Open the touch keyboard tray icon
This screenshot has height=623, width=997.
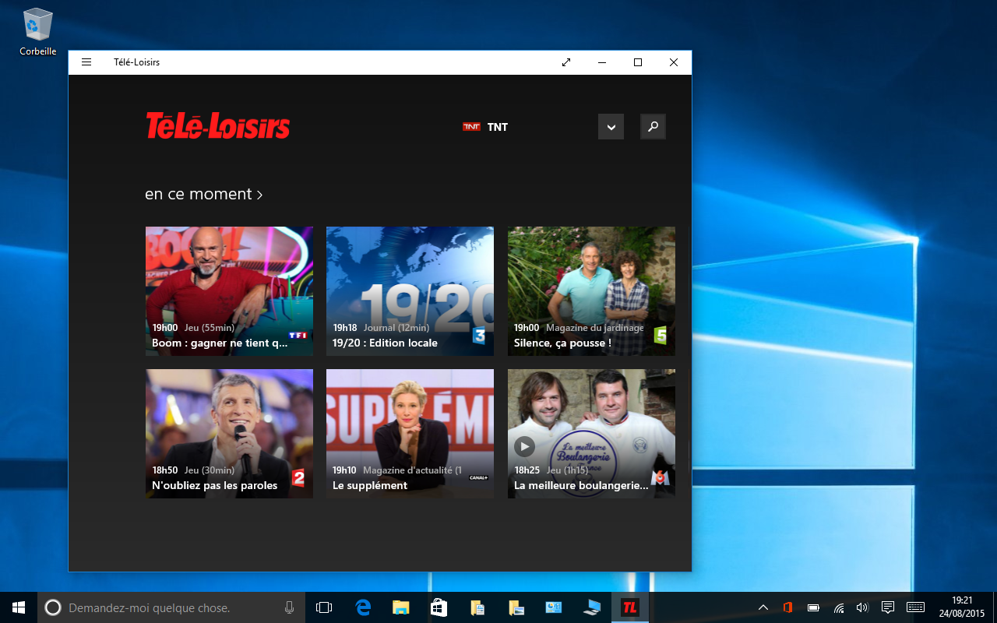point(915,607)
